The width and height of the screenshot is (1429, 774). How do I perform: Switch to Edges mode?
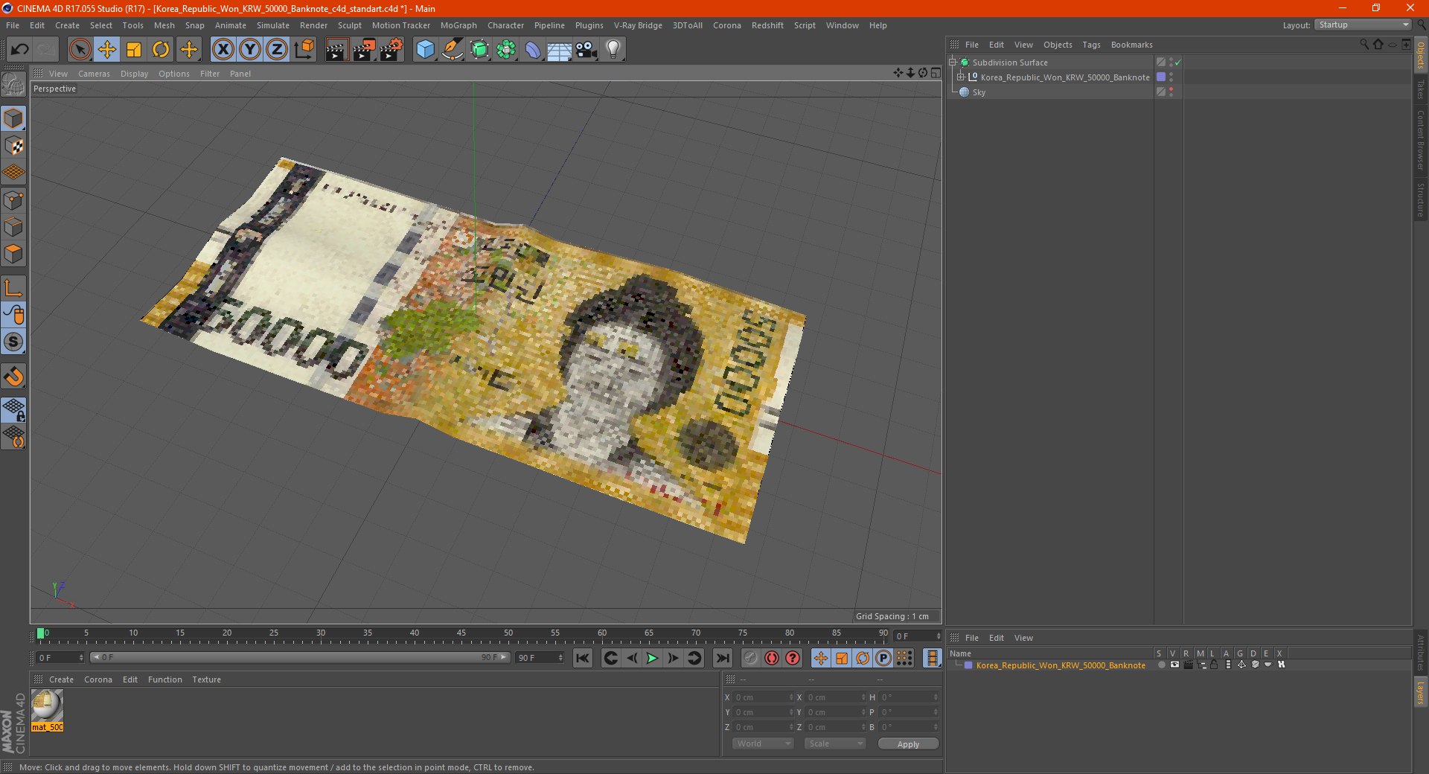(13, 227)
